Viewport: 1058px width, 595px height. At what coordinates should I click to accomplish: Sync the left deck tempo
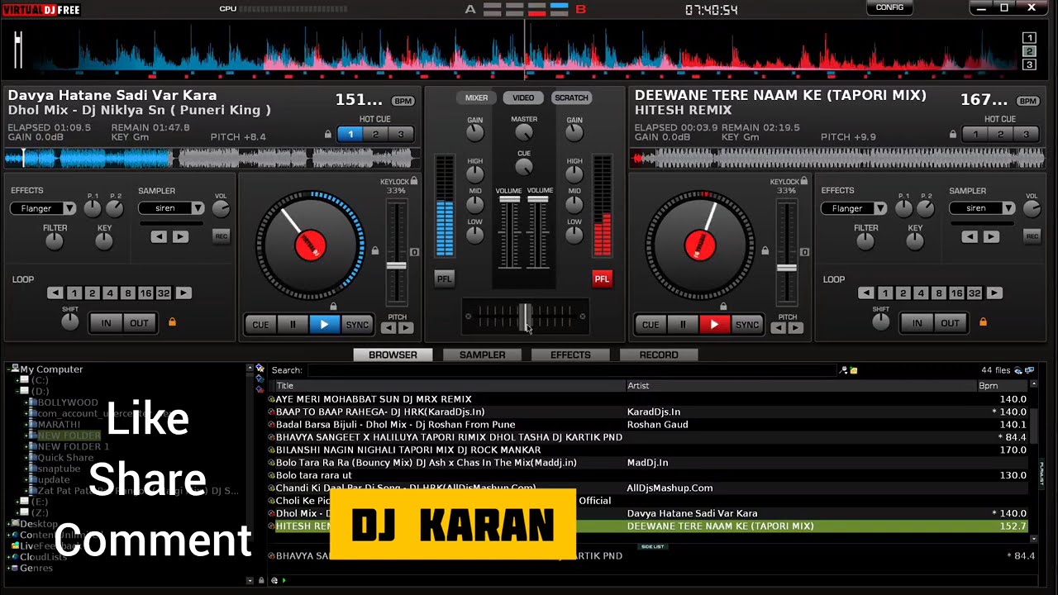click(x=357, y=325)
